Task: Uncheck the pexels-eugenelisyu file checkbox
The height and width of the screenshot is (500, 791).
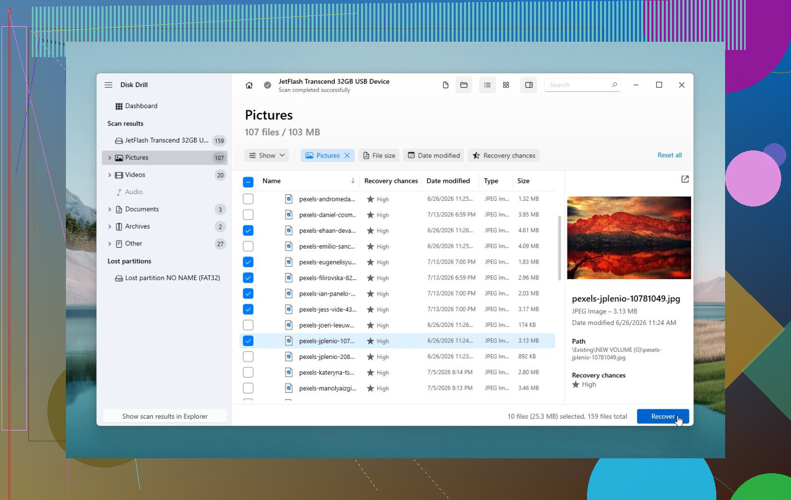Action: click(248, 262)
